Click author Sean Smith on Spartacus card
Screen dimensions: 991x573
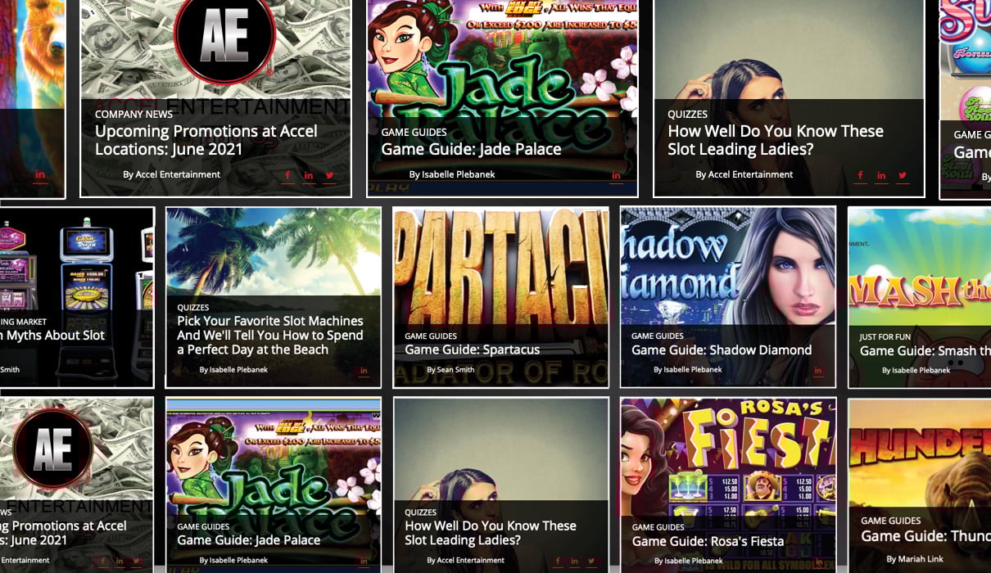[x=450, y=370]
